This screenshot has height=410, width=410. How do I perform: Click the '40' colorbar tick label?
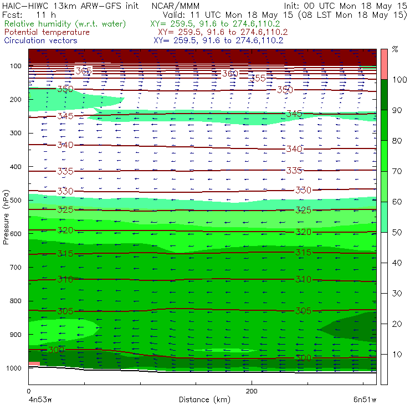pos(397,263)
